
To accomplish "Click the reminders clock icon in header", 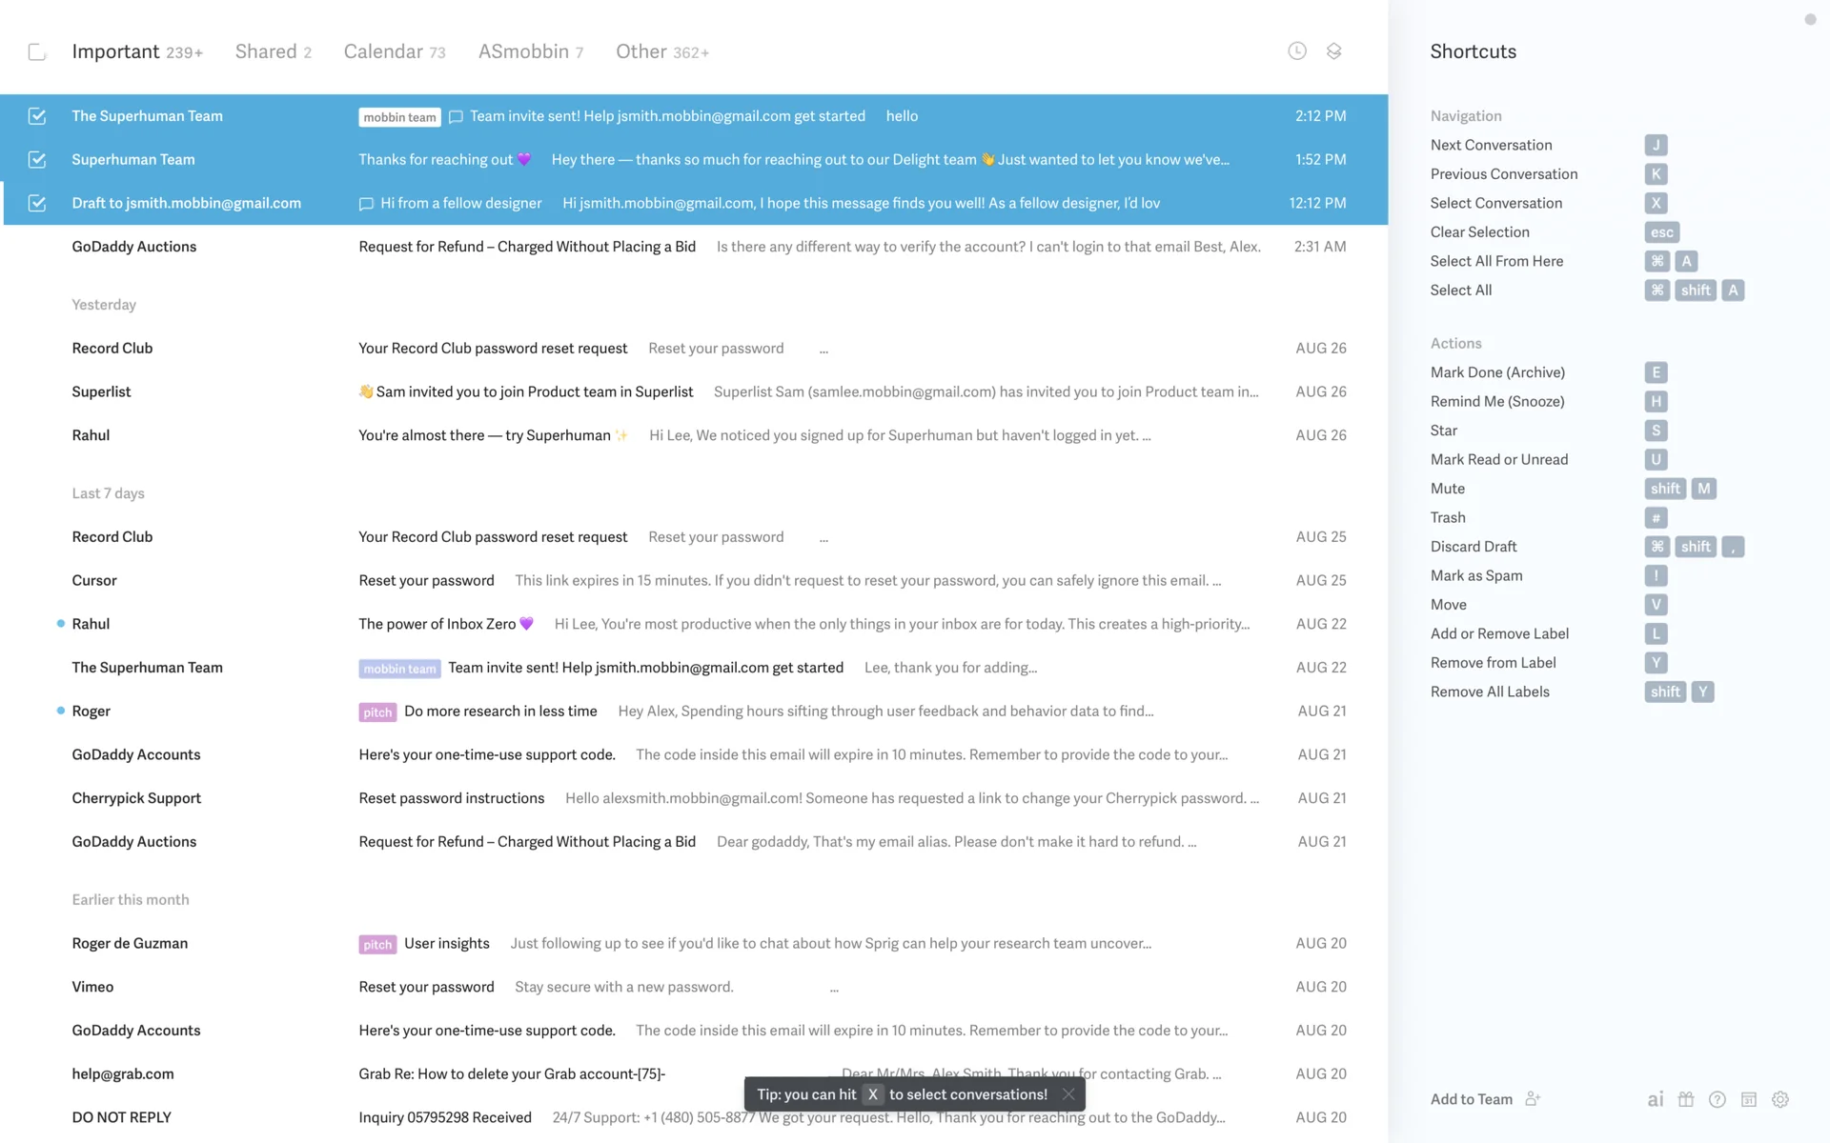I will tap(1297, 51).
